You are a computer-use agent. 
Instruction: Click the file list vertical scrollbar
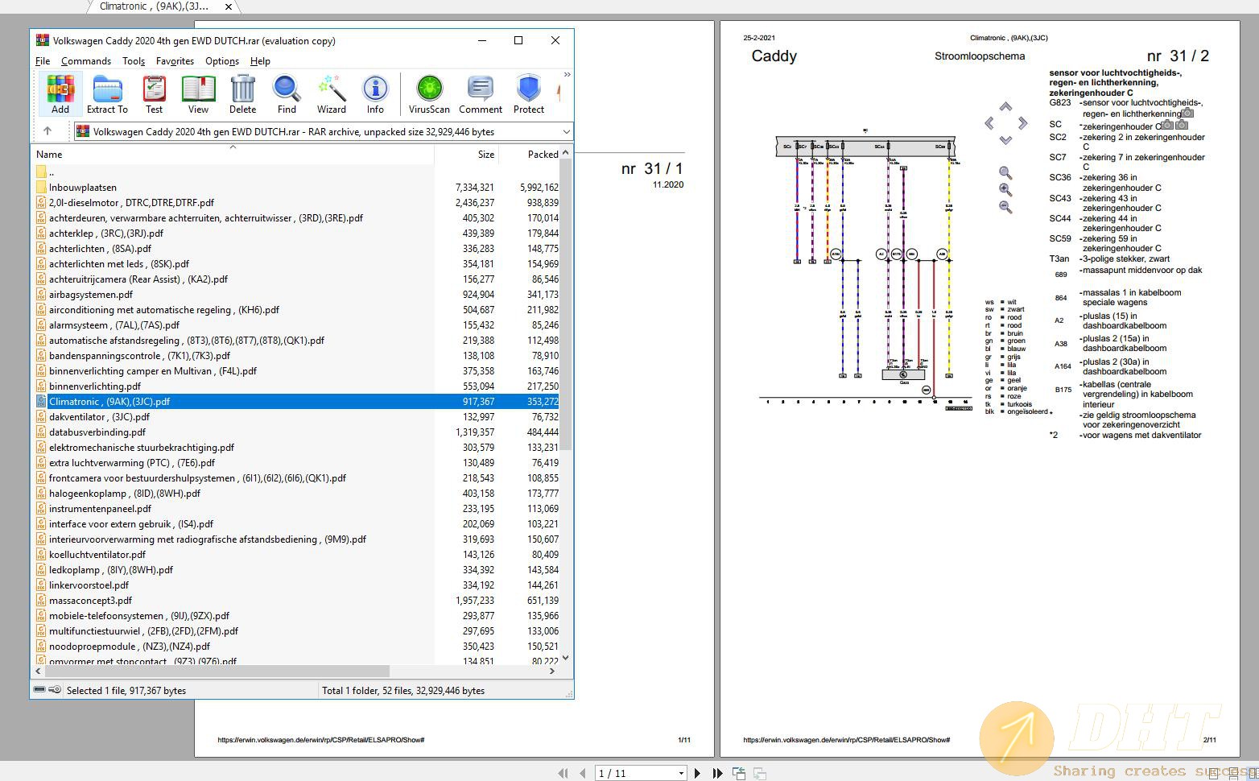click(566, 304)
